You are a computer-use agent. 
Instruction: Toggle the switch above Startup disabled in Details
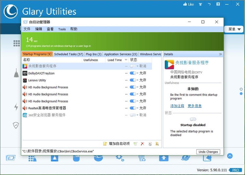193,119
